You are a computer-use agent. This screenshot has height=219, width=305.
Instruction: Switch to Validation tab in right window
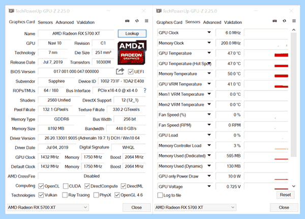coord(233,22)
